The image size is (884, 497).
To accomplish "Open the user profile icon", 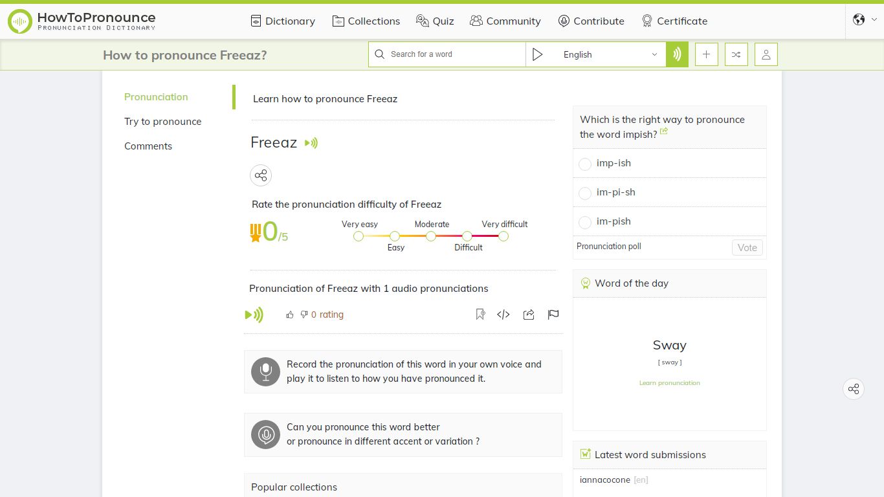I will [x=766, y=54].
